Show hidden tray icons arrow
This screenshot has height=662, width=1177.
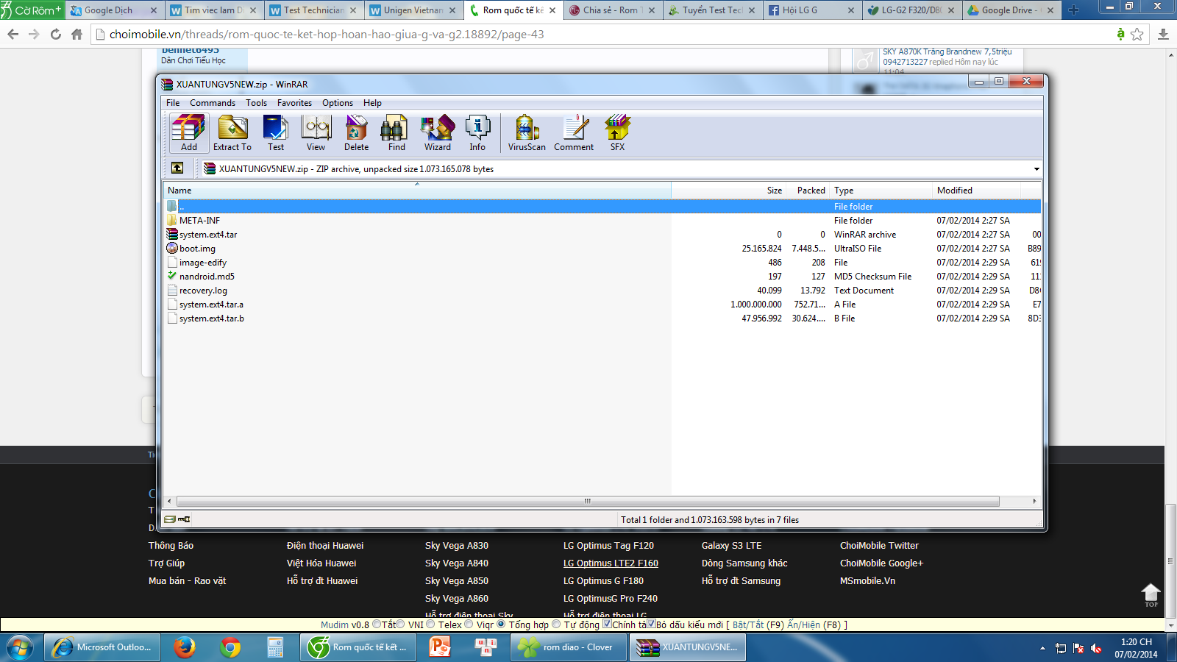click(x=1042, y=648)
